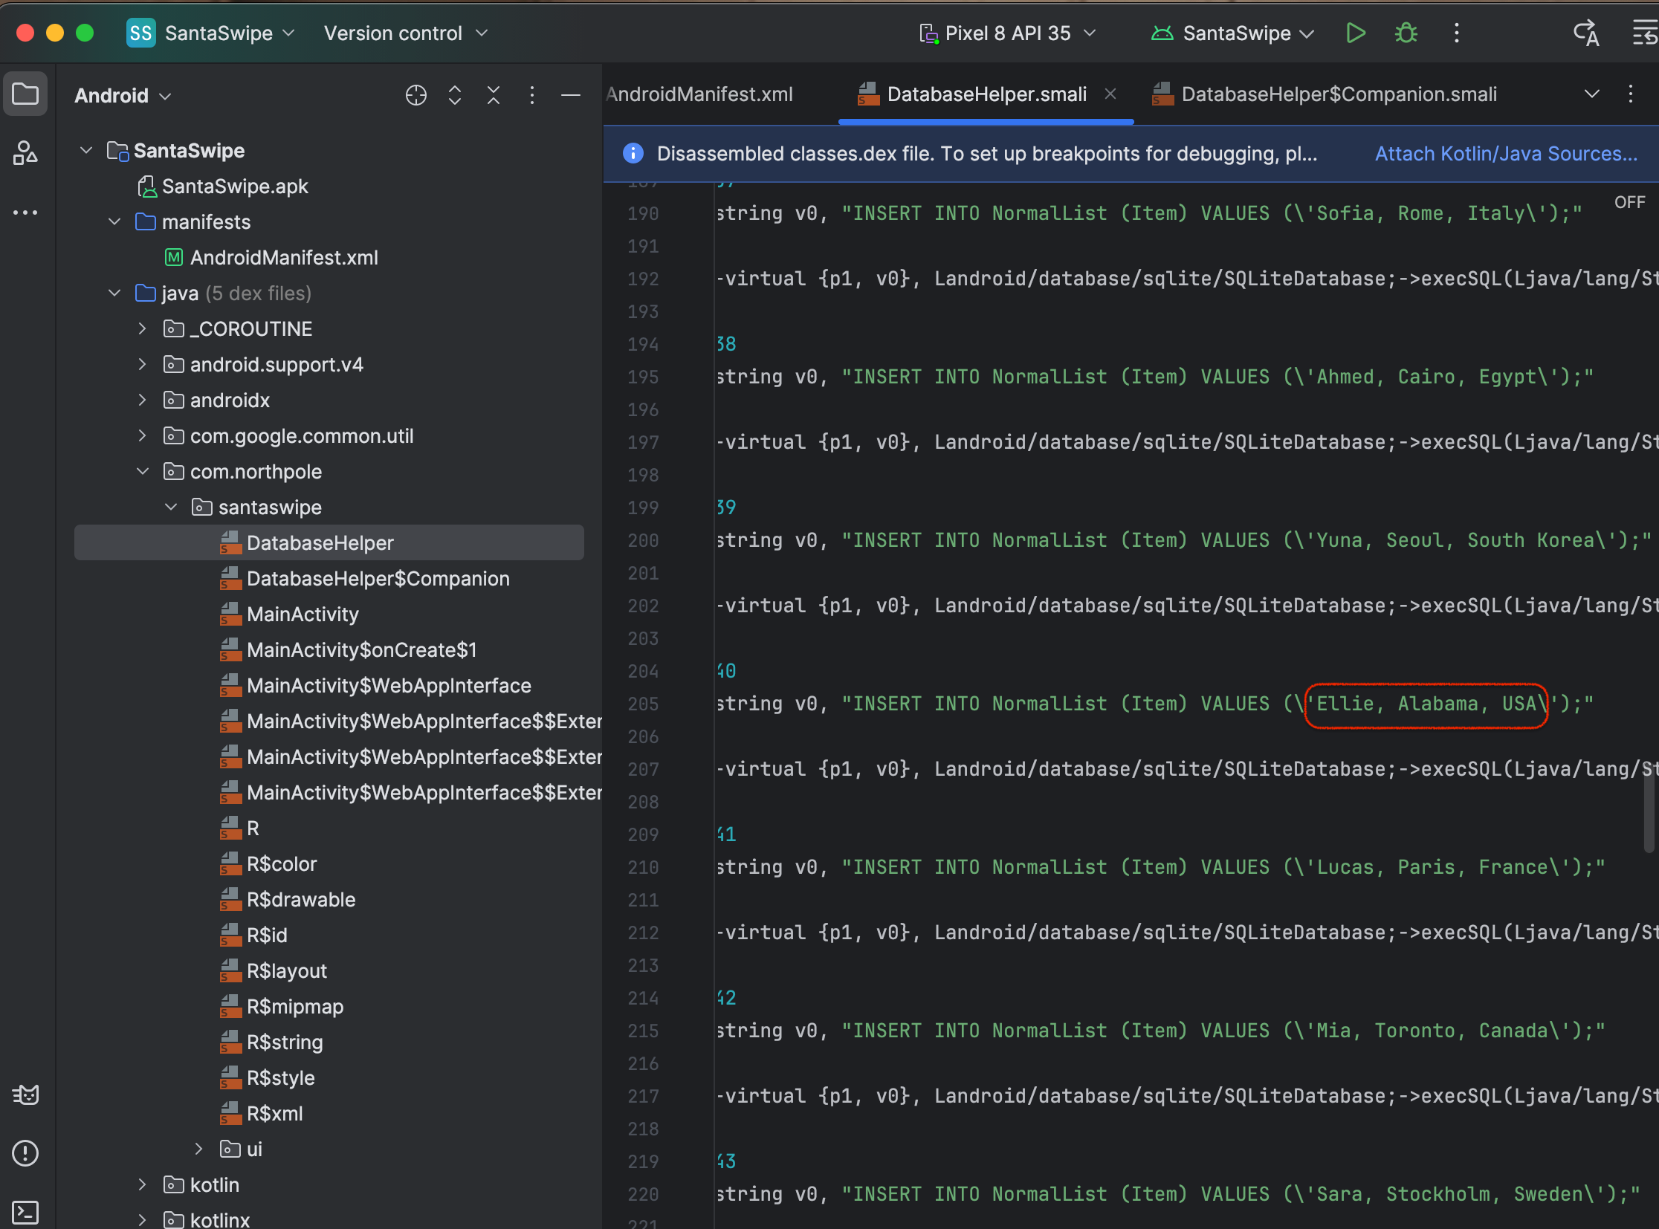Expand the com.google.common.util package
The height and width of the screenshot is (1229, 1659).
click(142, 436)
